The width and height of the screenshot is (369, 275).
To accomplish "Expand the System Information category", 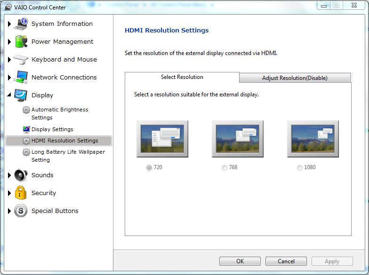I will point(9,24).
